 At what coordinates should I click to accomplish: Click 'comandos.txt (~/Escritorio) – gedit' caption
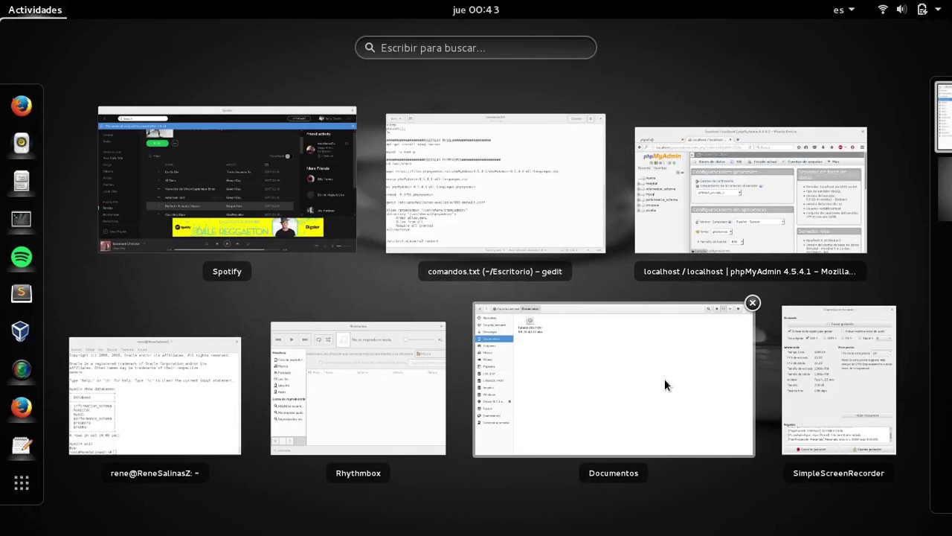point(495,272)
